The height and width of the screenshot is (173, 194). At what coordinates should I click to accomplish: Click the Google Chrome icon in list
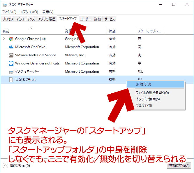tap(11, 39)
